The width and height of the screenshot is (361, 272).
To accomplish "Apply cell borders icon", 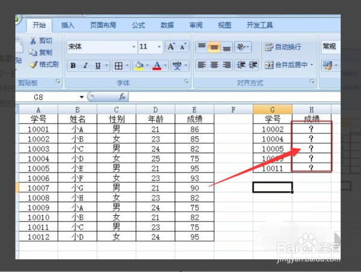I will (119, 66).
